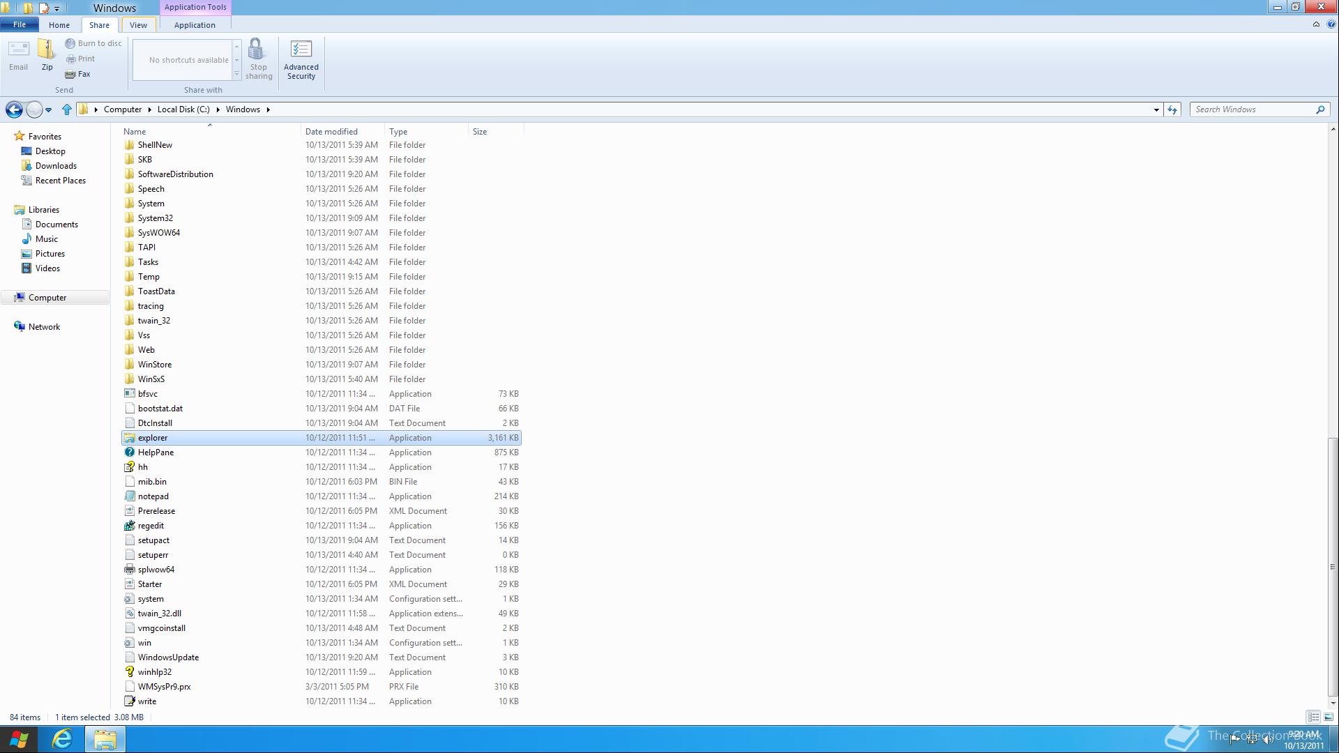This screenshot has height=753, width=1339.
Task: Expand breadcrumb arrow after Local Disk (C:)
Action: click(x=218, y=109)
